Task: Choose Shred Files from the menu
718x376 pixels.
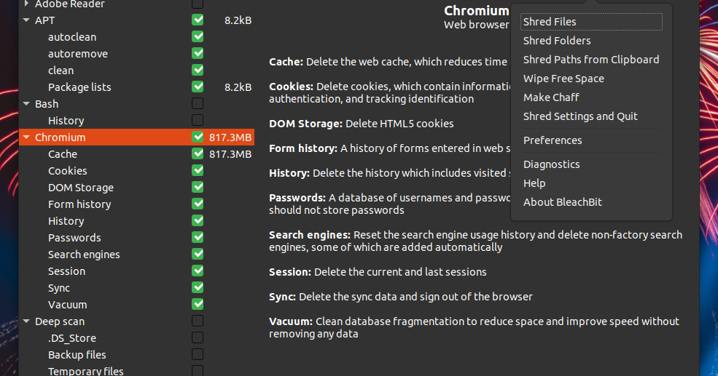Action: [x=591, y=22]
